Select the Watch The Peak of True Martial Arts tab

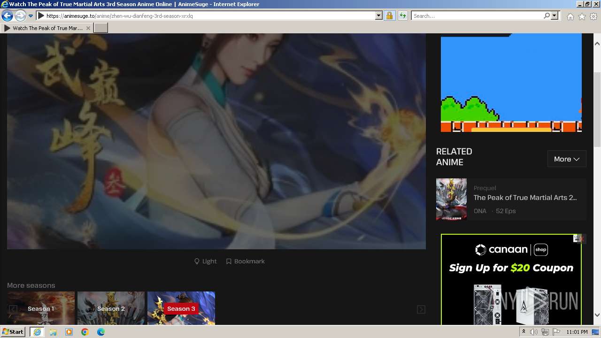(47, 28)
